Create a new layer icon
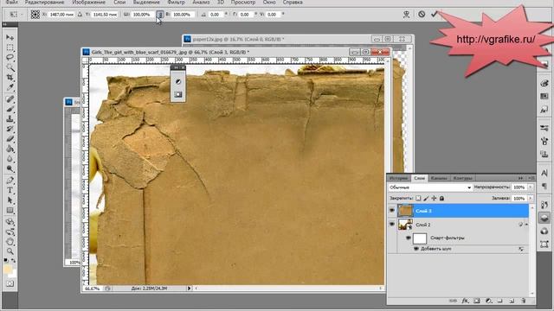Screen dimensions: 554x311 512,301
